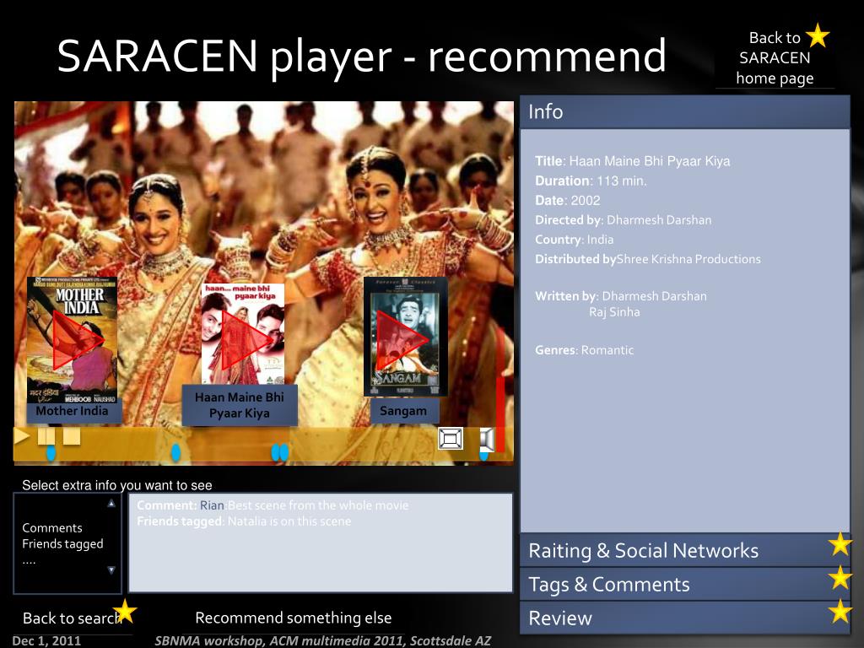Click the list's scroll down arrow
Viewport: 864px width, 648px height.
coord(111,570)
